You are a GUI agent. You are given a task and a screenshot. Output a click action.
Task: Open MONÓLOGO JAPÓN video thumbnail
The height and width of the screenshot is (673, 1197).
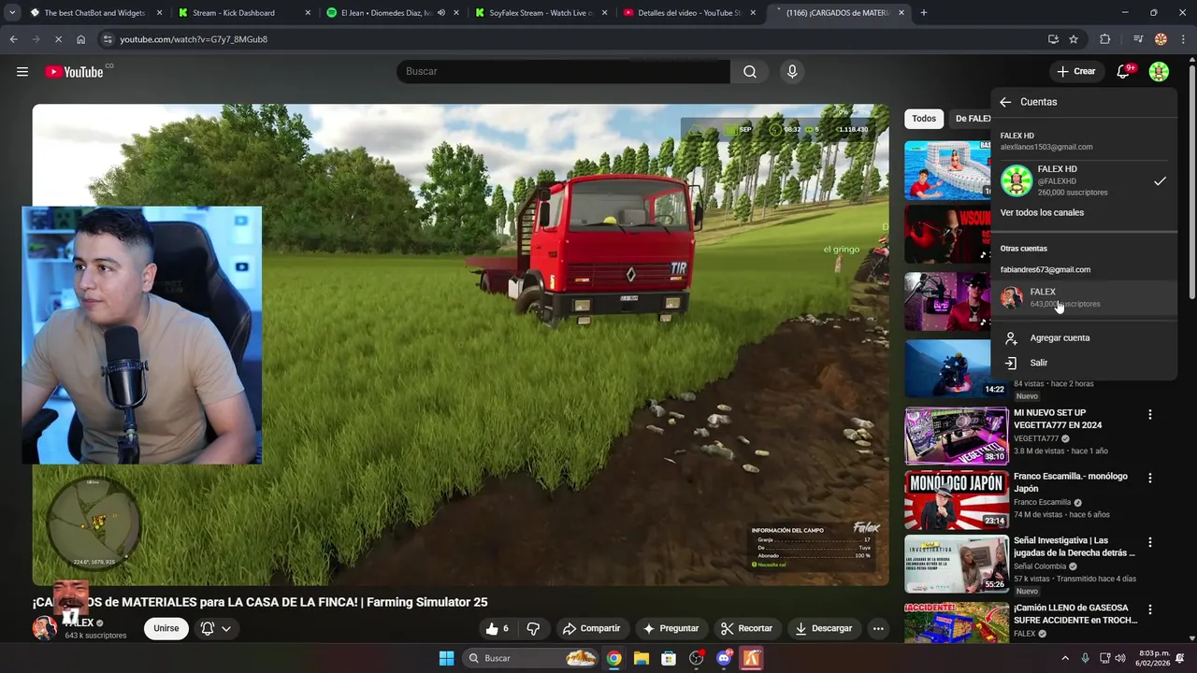pyautogui.click(x=956, y=499)
